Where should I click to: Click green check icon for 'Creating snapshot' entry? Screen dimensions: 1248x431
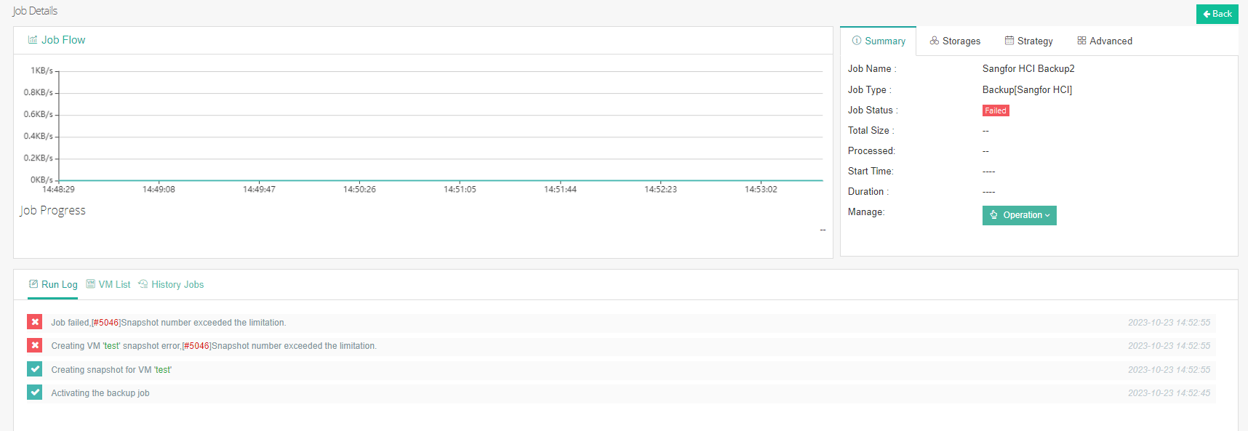(x=35, y=369)
